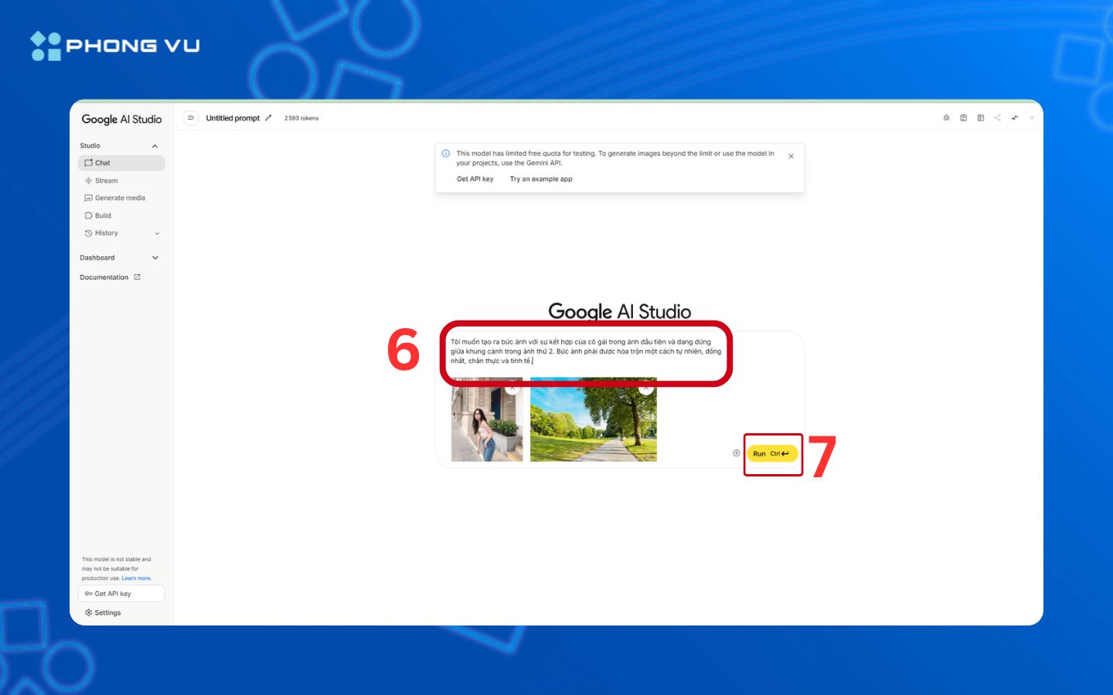Click the pencil icon to rename Untitled prompt
1113x695 pixels.
coord(268,118)
